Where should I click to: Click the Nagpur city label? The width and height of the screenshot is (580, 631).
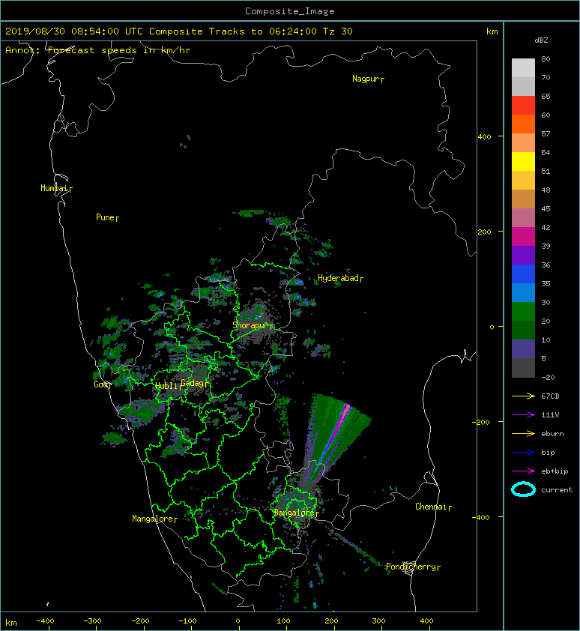(x=368, y=79)
